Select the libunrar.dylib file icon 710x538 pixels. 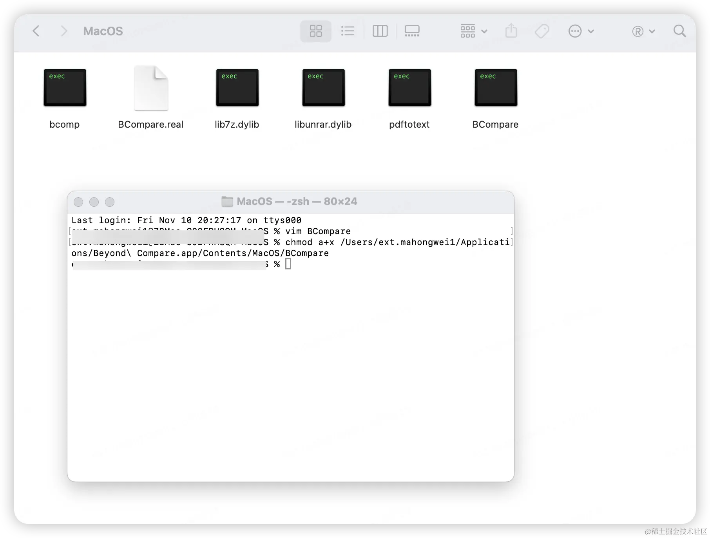point(323,88)
